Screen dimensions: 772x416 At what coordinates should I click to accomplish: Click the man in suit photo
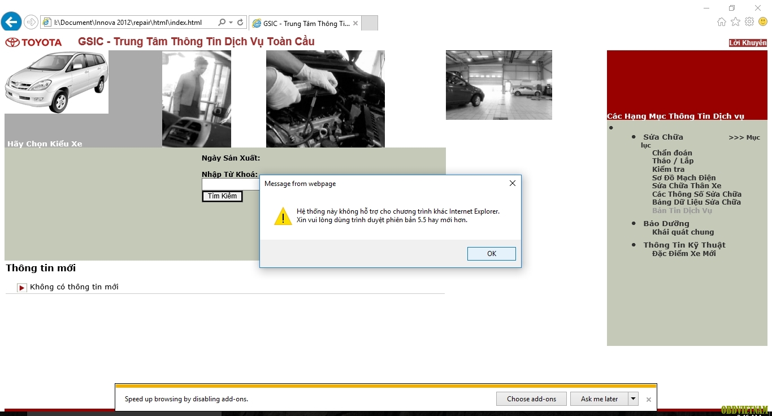[x=197, y=99]
